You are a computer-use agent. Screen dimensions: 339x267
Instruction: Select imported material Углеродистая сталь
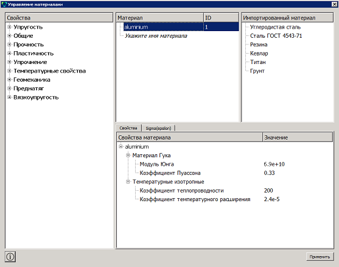275,27
